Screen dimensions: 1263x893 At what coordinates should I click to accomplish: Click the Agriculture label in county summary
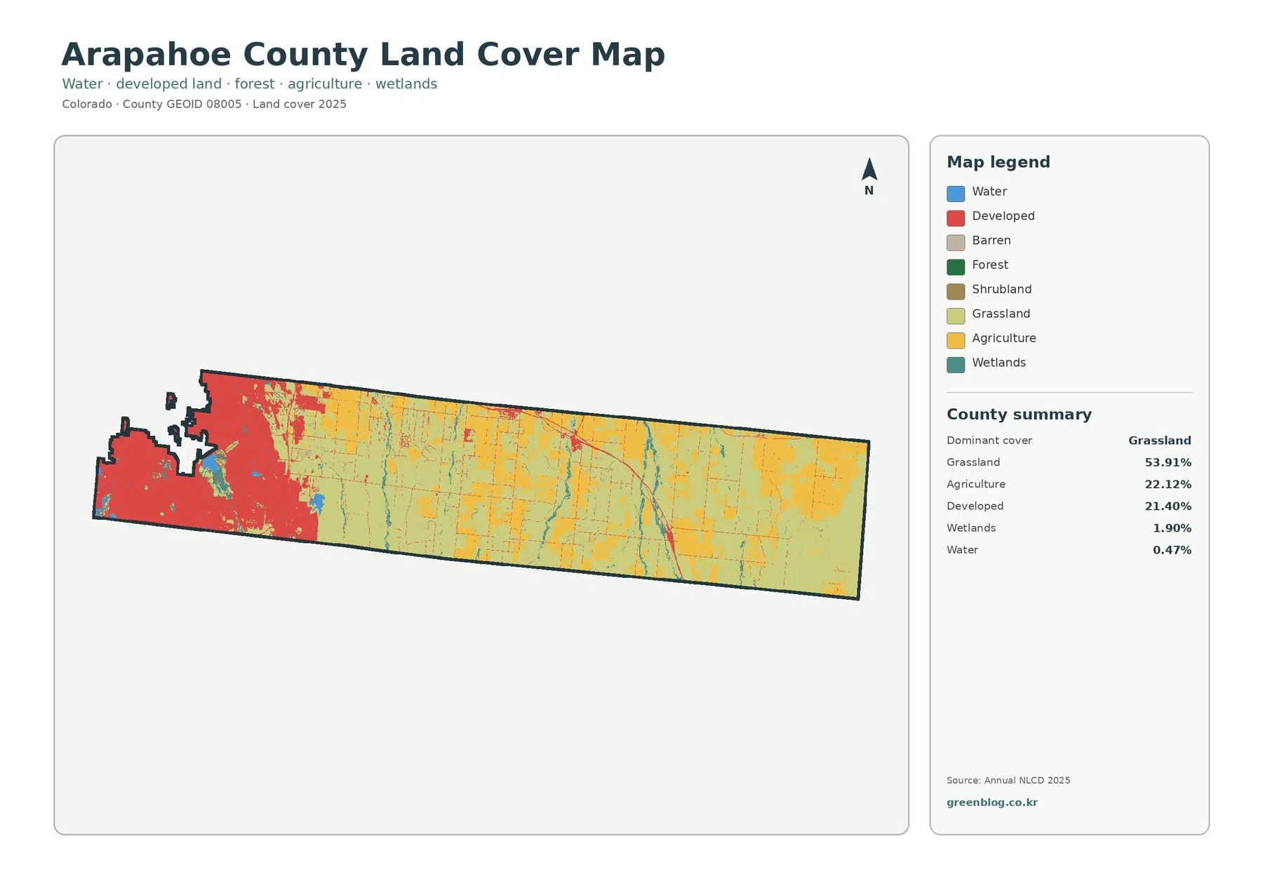click(x=976, y=484)
